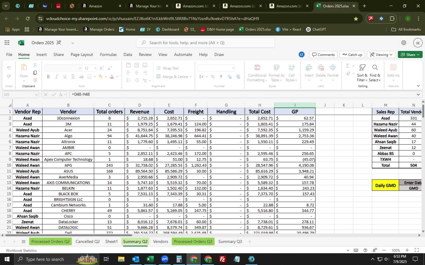
Task: Open the all sheets list icon
Action: coord(24,241)
